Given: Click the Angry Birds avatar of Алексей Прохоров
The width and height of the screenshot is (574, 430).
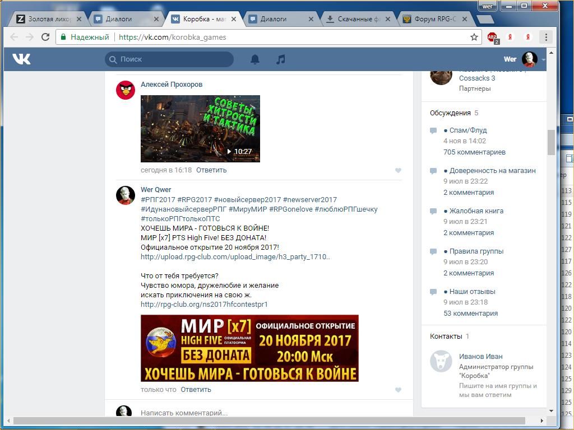Looking at the screenshot, I should point(126,90).
